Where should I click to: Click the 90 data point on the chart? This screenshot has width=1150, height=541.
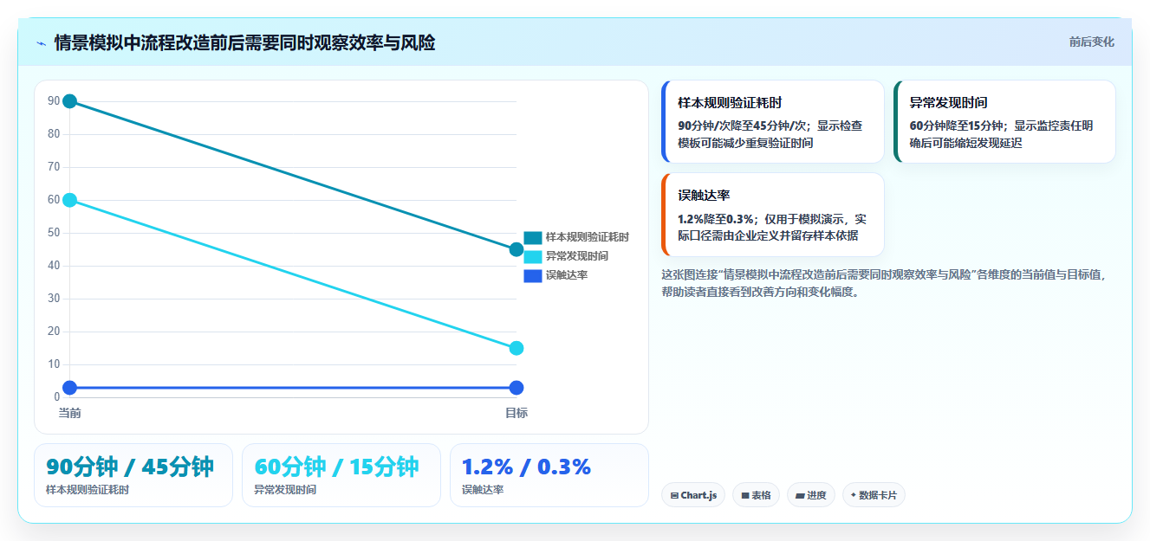click(70, 101)
